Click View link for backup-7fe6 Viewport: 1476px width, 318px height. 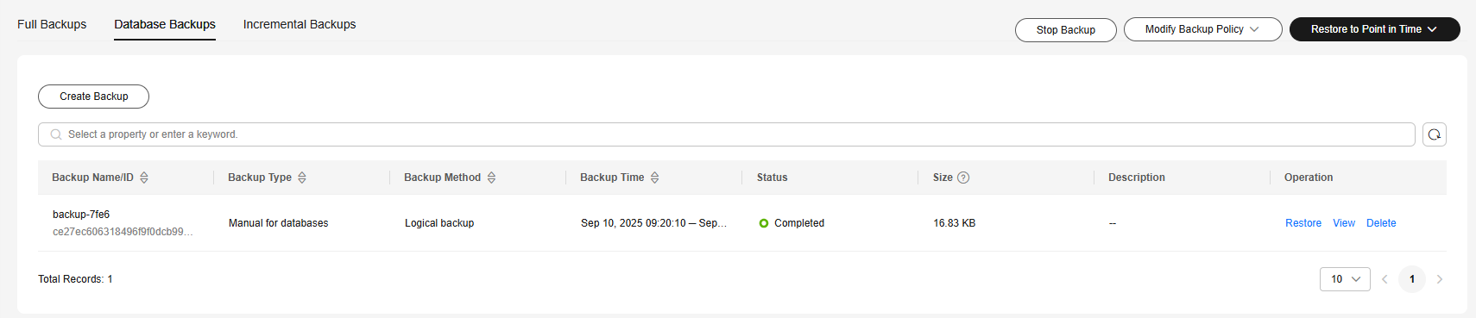tap(1344, 223)
